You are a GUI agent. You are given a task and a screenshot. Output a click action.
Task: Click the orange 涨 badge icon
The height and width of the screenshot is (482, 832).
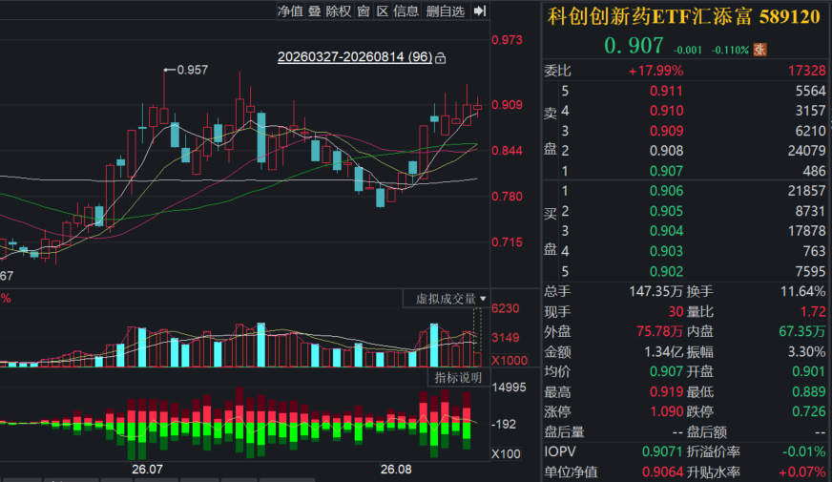pos(759,50)
